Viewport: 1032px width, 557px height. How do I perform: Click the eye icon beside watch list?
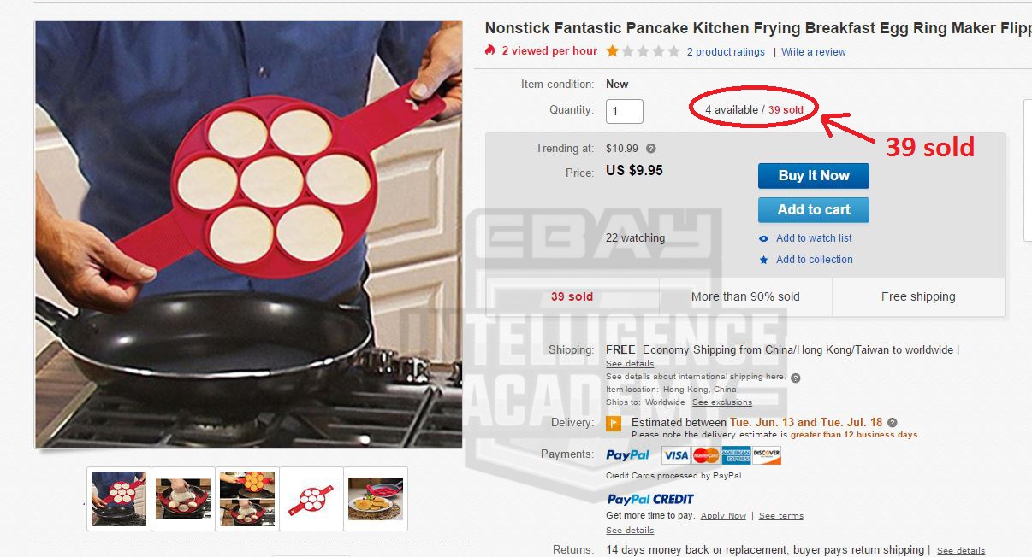[764, 239]
